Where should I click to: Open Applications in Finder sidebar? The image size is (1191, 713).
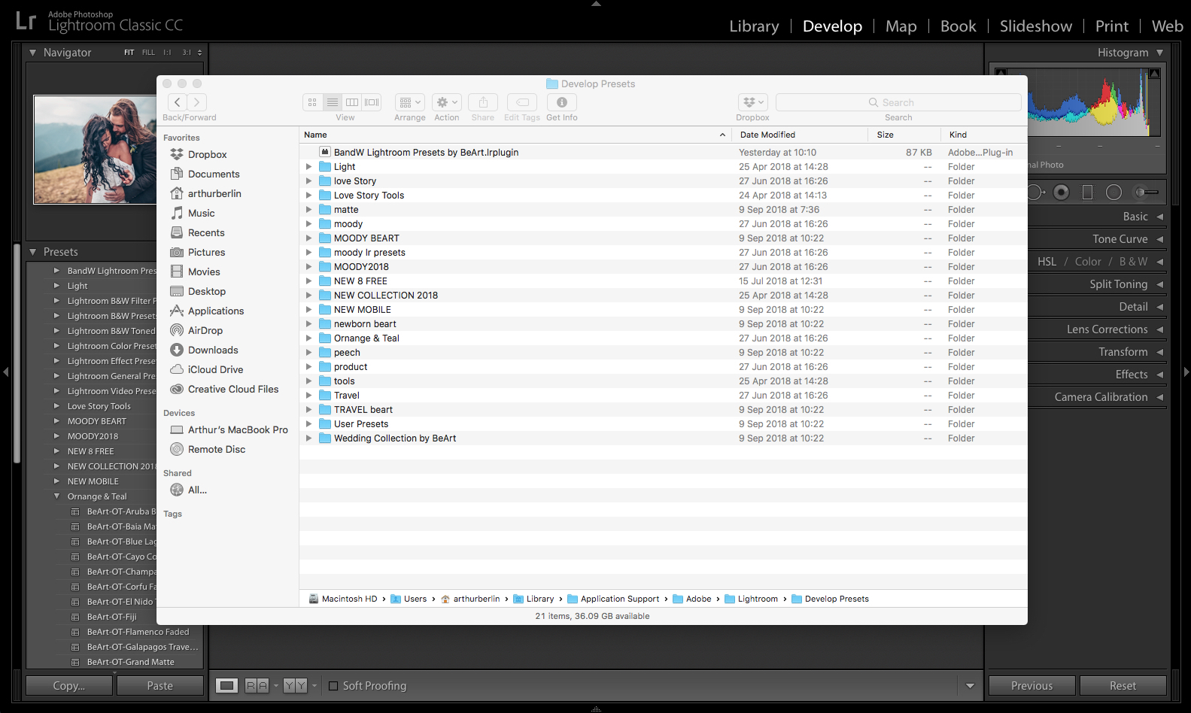tap(216, 311)
